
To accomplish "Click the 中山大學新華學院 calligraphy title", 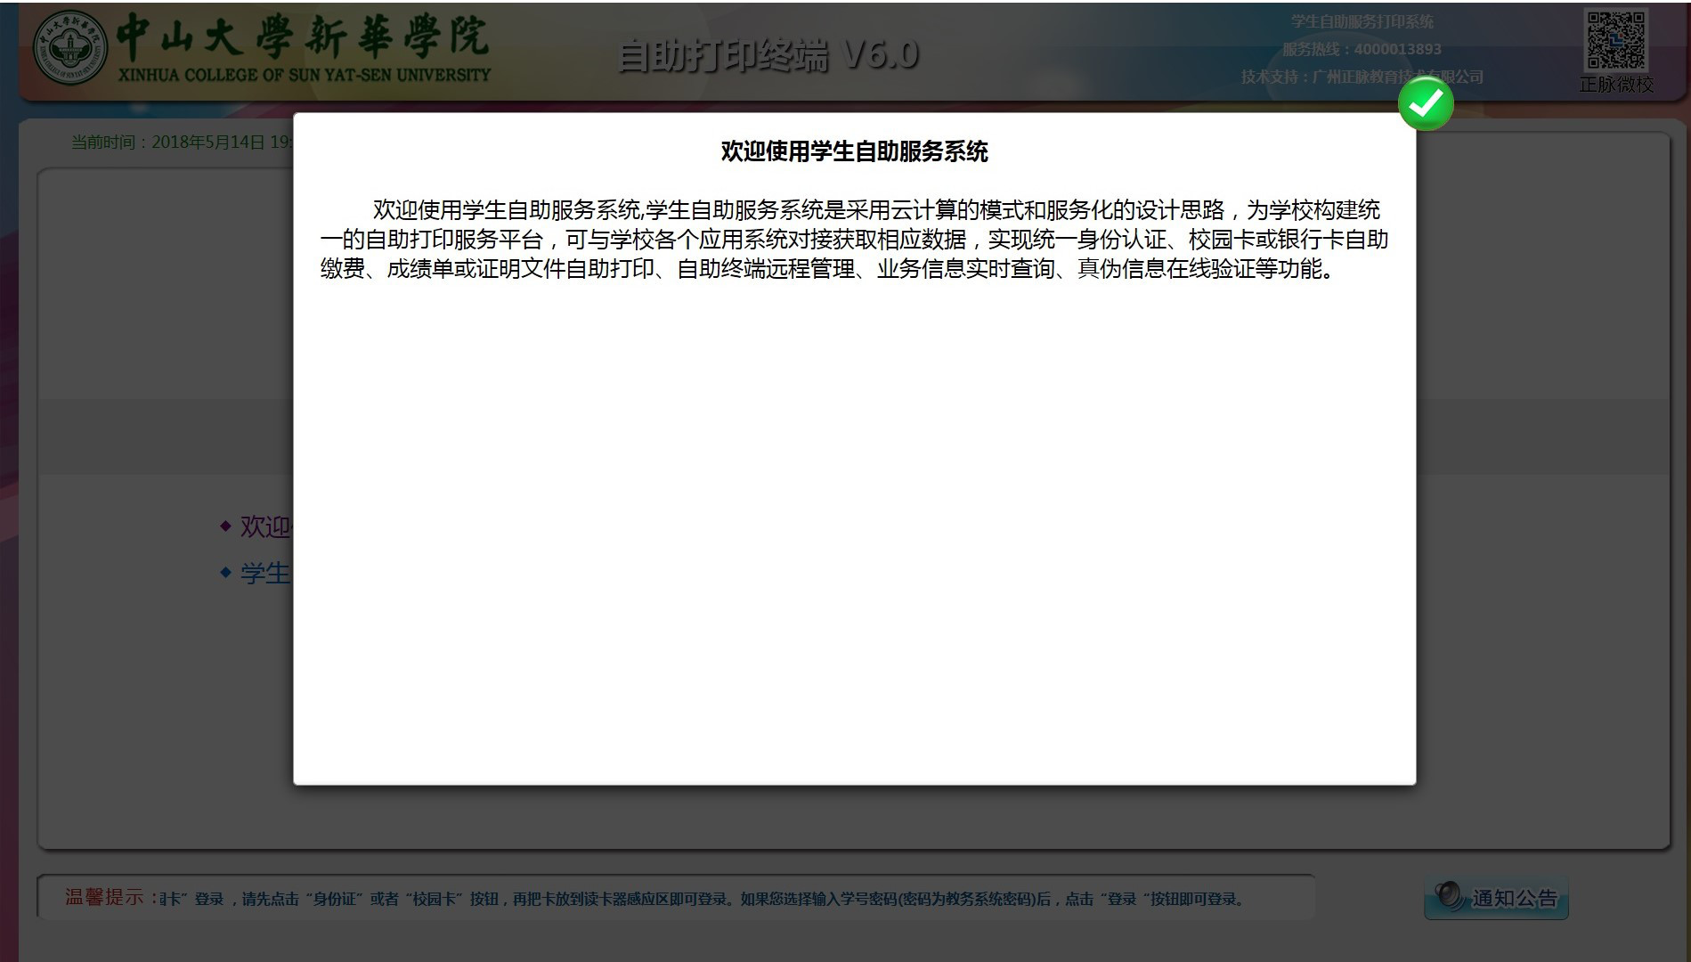I will pos(303,36).
